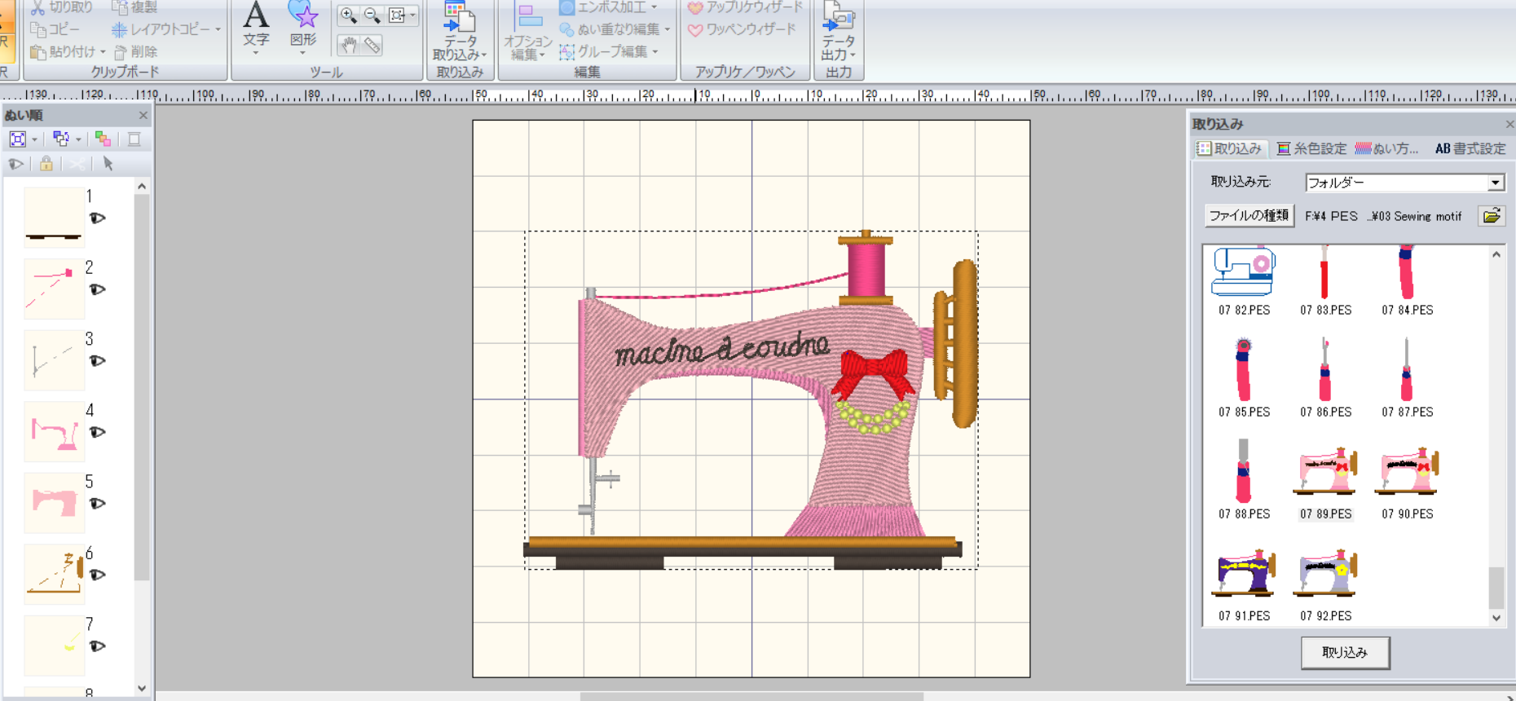Close the ぬい順 panel
Screen dimensions: 1516x701
pos(143,115)
